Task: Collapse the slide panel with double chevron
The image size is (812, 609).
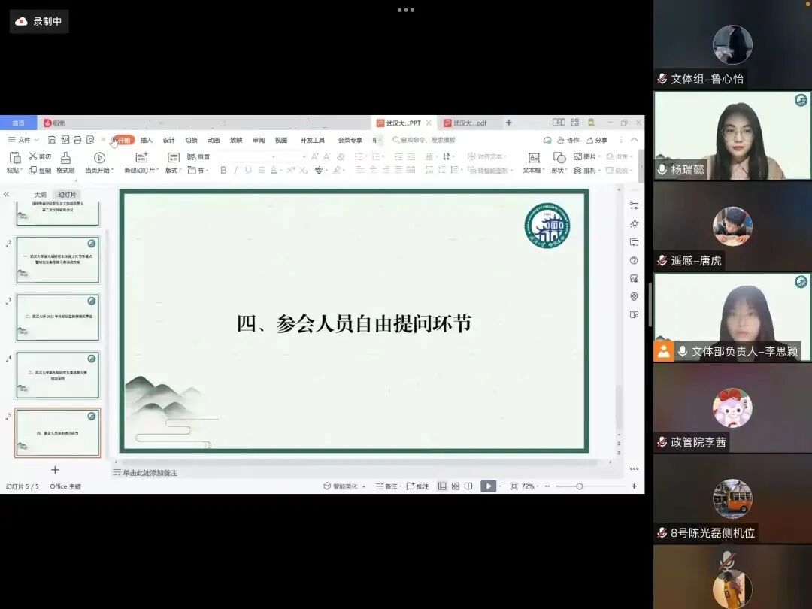Action: pyautogui.click(x=6, y=195)
